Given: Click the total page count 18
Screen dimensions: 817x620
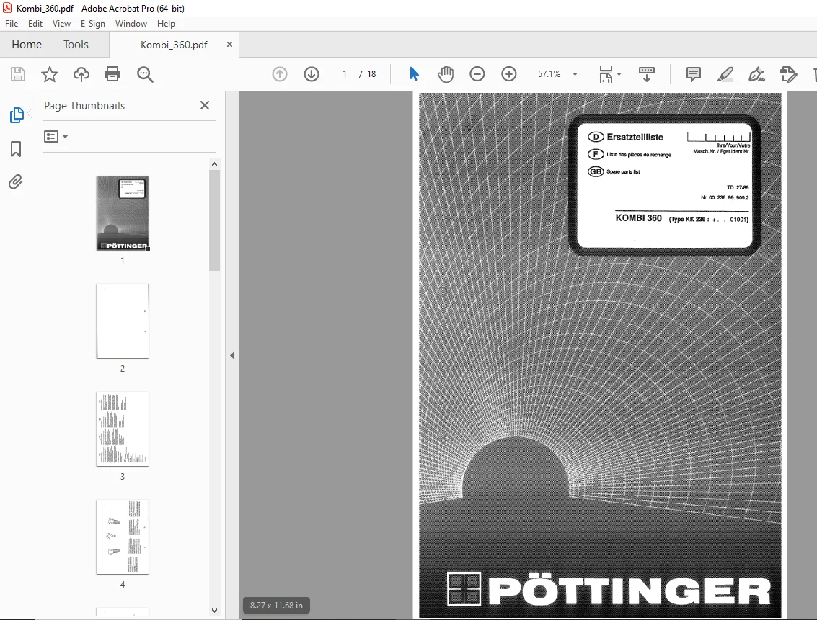Looking at the screenshot, I should coord(371,74).
